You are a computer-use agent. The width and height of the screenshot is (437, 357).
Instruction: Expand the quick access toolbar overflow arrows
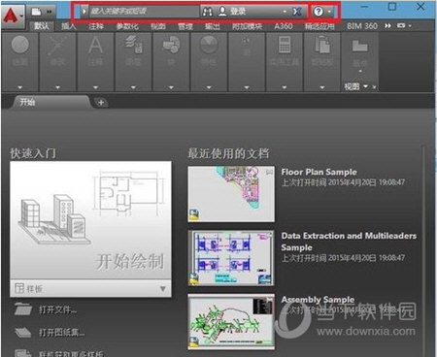(50, 12)
